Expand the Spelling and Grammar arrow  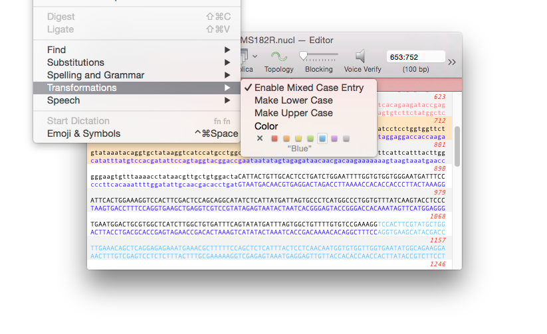click(227, 75)
